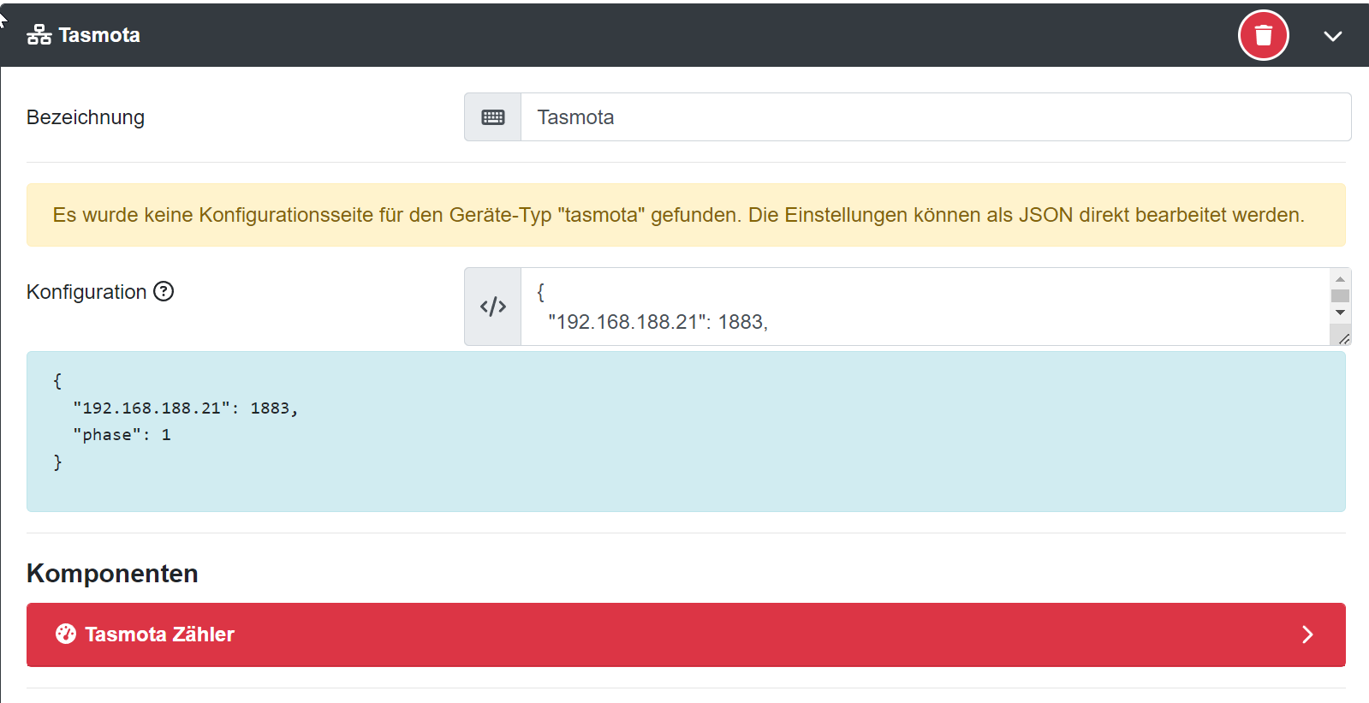Collapse the Tasmota device panel chevron
1369x703 pixels.
click(x=1332, y=36)
